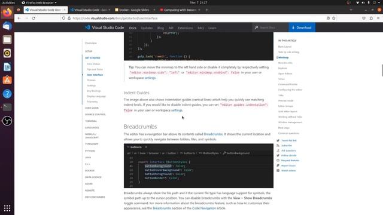The image size is (383, 215).
Task: Open the Updates menu item
Action: (147, 28)
